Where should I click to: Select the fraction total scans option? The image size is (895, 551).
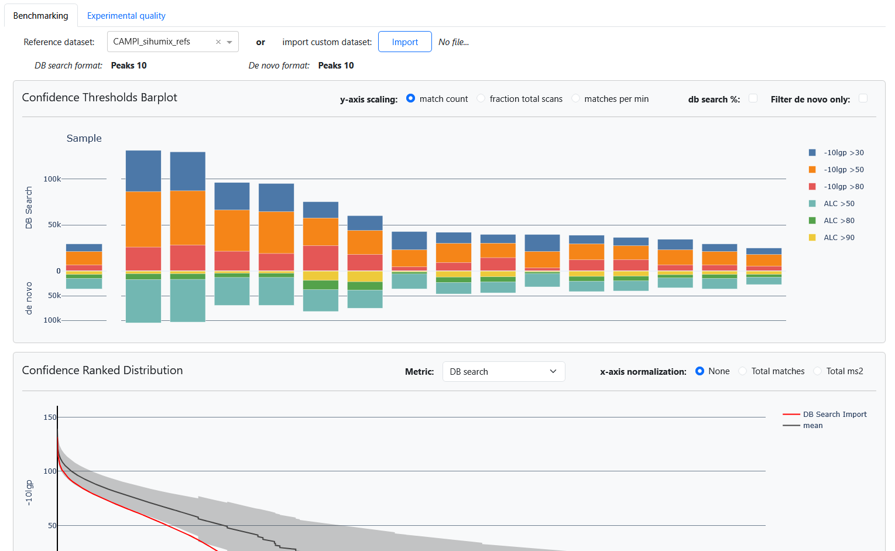coord(481,99)
